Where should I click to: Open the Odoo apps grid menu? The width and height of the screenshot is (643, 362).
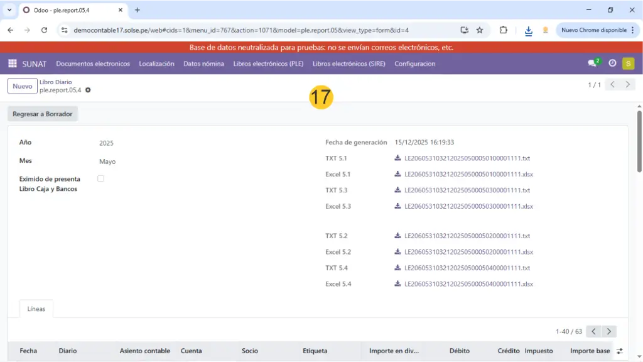12,63
